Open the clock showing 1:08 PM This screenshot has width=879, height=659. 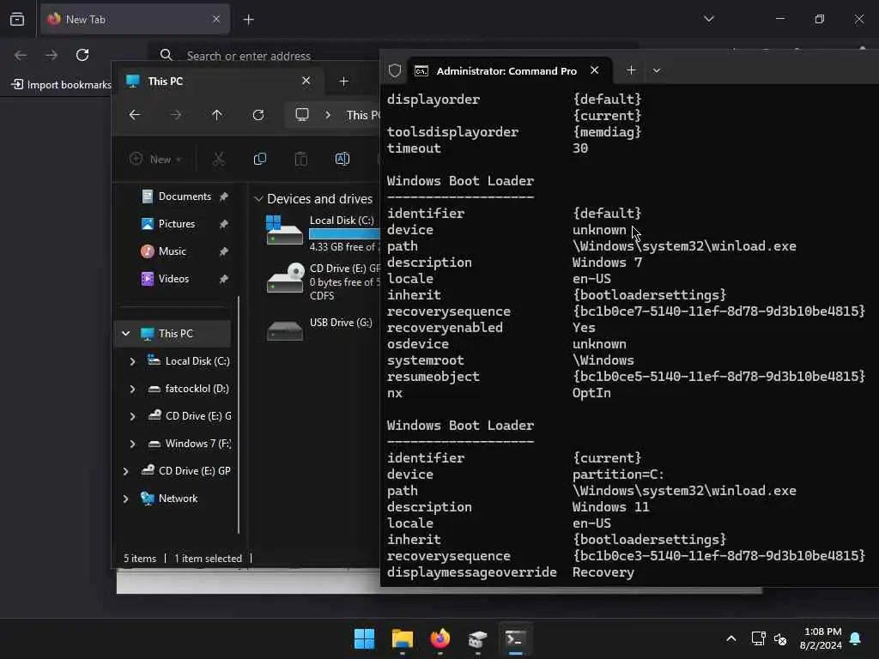coord(821,638)
